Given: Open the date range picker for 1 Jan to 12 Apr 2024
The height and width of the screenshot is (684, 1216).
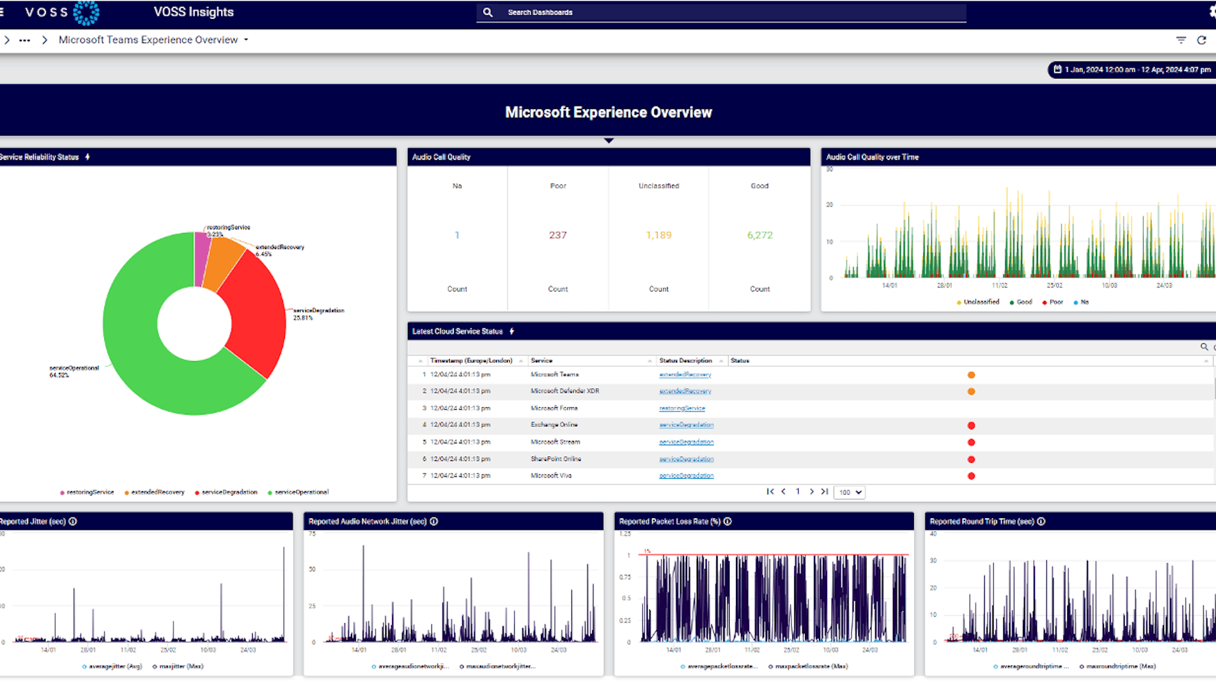Looking at the screenshot, I should (x=1132, y=70).
